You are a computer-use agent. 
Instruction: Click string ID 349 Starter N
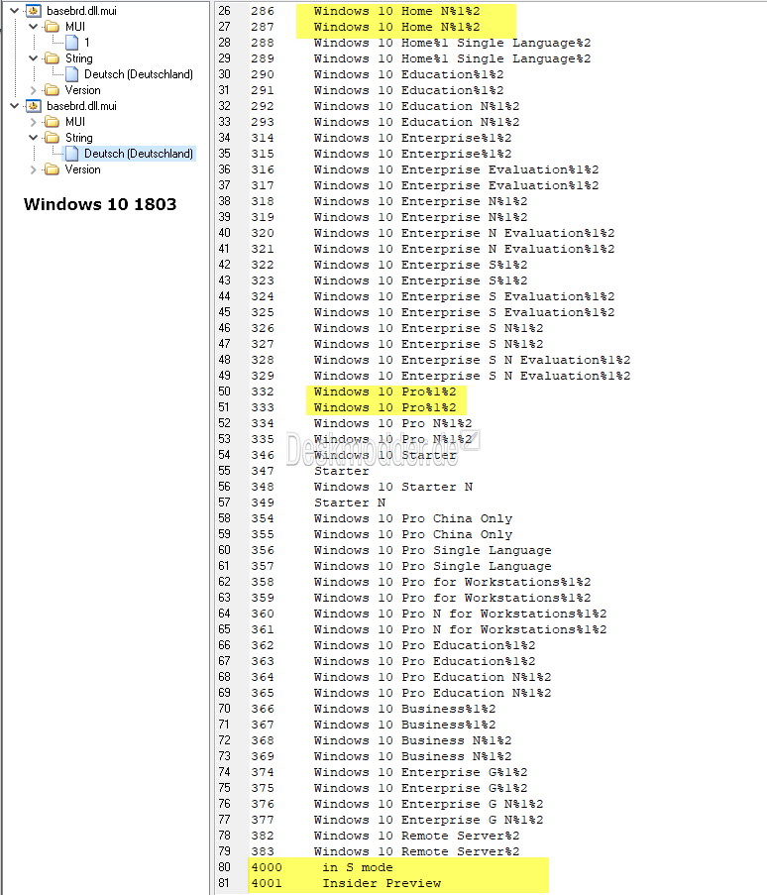click(349, 503)
